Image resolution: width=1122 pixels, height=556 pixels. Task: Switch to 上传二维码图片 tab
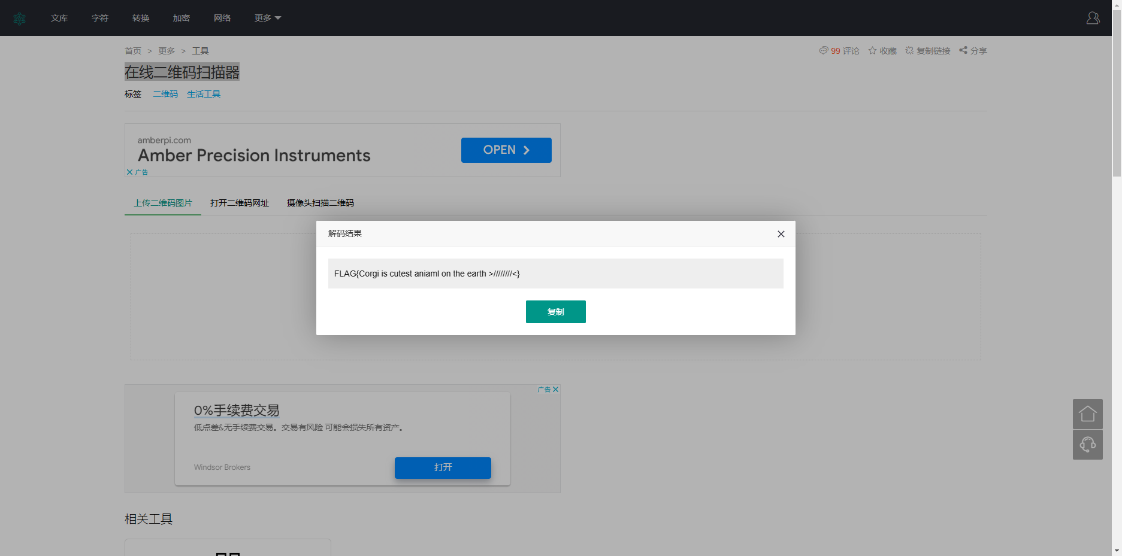(x=163, y=203)
